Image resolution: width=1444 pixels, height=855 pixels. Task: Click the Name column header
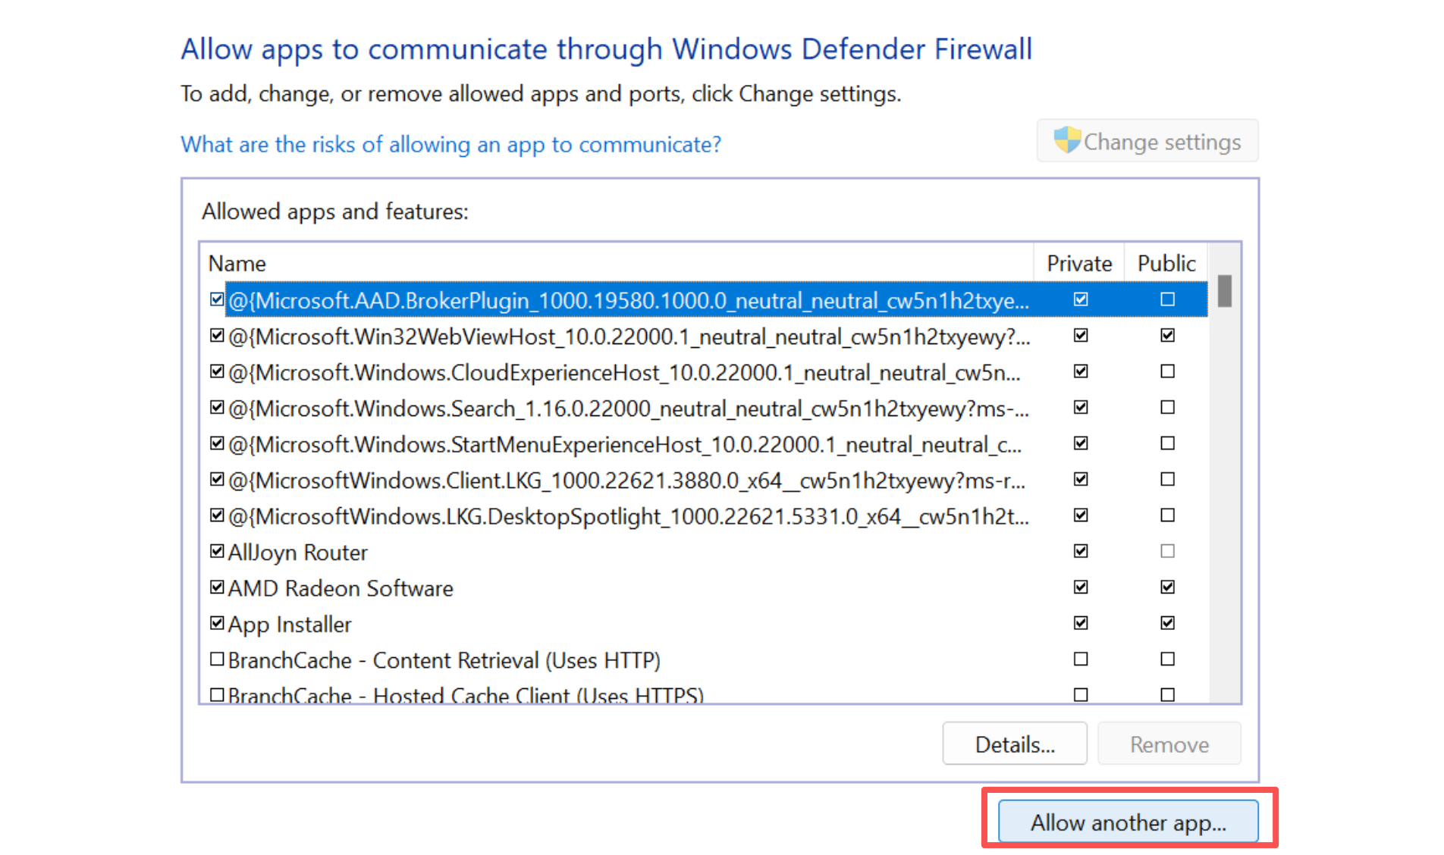pyautogui.click(x=237, y=263)
